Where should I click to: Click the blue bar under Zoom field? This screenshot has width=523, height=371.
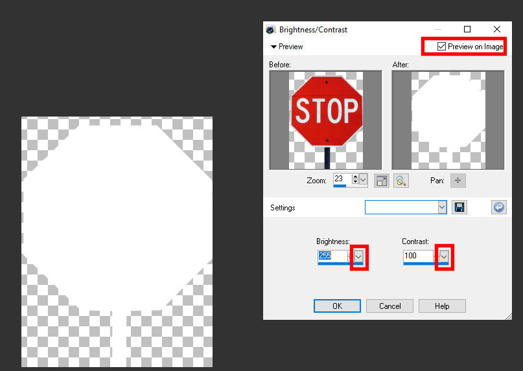[x=340, y=186]
